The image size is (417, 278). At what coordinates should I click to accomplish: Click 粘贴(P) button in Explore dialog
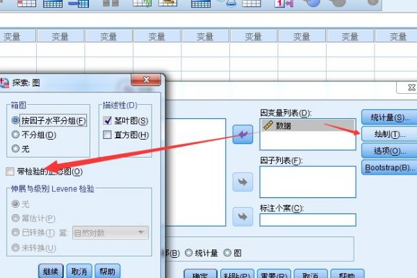pyautogui.click(x=237, y=274)
